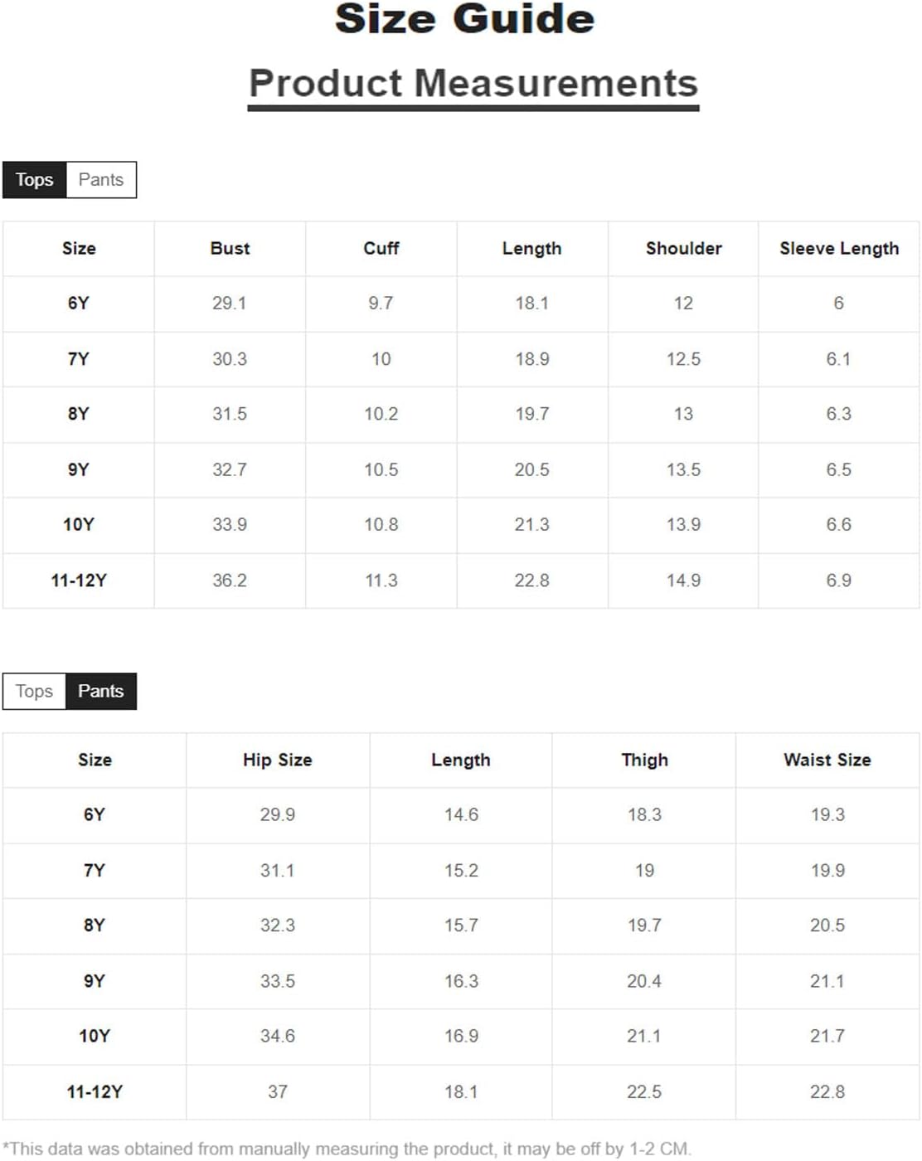Select the active Tops tab above the tops table
Image resolution: width=922 pixels, height=1161 pixels.
pyautogui.click(x=34, y=180)
